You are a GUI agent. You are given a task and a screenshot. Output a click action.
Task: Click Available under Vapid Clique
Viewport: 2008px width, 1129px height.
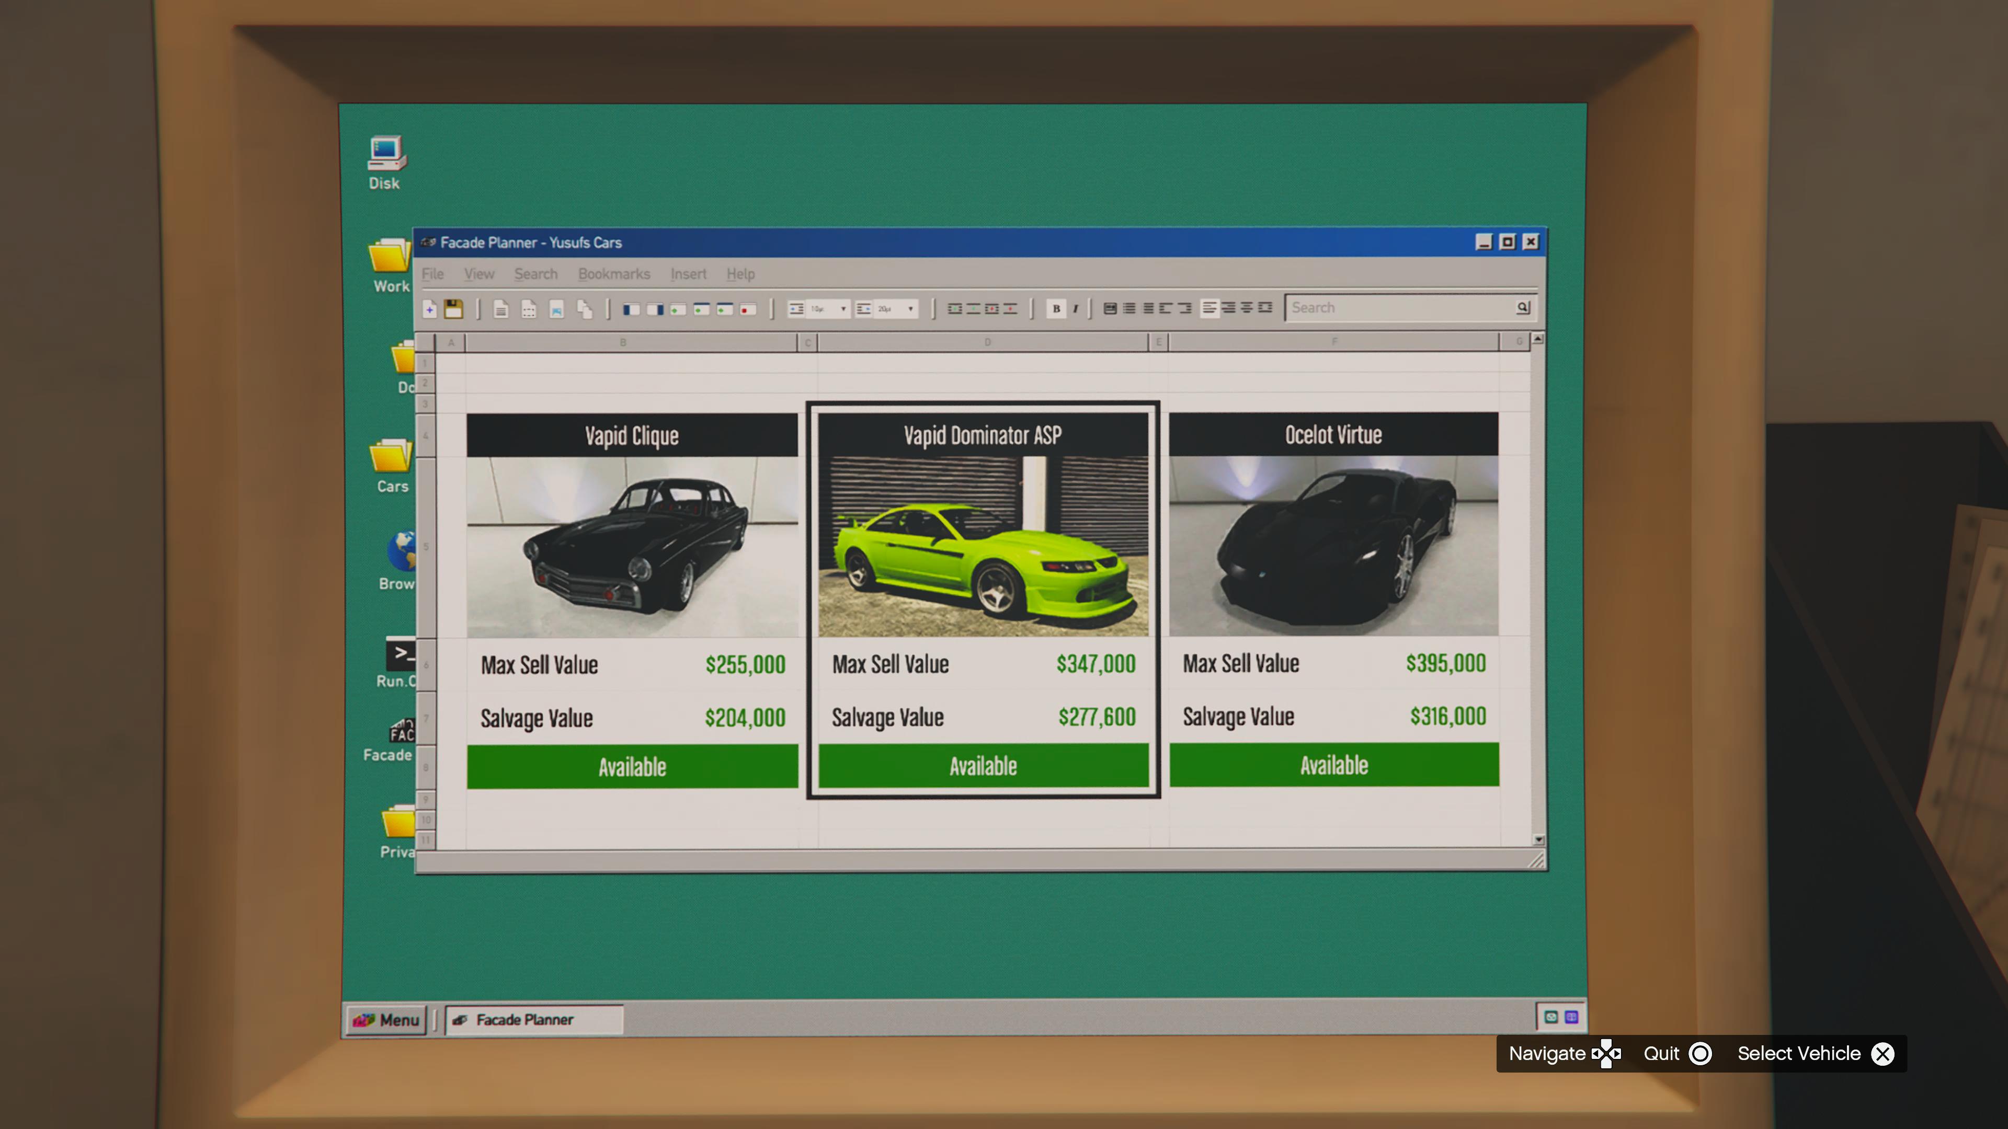point(632,767)
